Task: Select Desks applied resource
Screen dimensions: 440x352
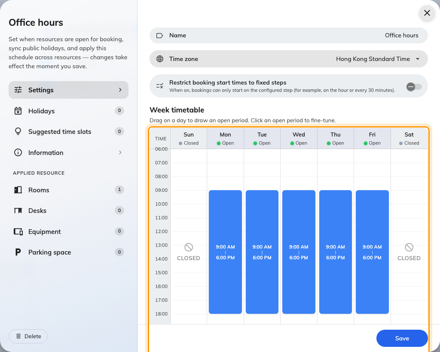Action: (68, 211)
